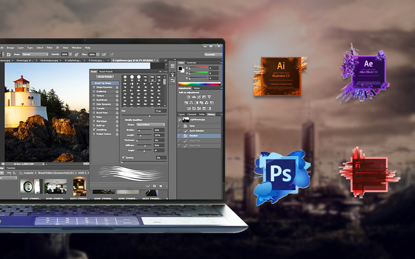
Task: Switch to the Brush Presets tab
Action: (106, 71)
